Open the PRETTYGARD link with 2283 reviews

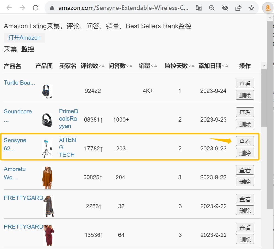tap(23, 198)
